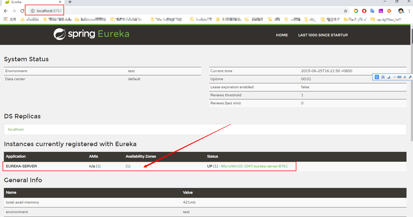The image size is (413, 217).
Task: Open the HOME navigation link
Action: [x=282, y=35]
